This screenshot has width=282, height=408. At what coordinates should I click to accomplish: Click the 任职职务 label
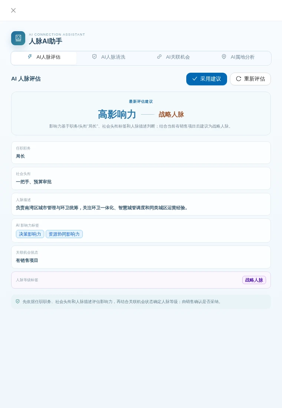click(x=23, y=148)
